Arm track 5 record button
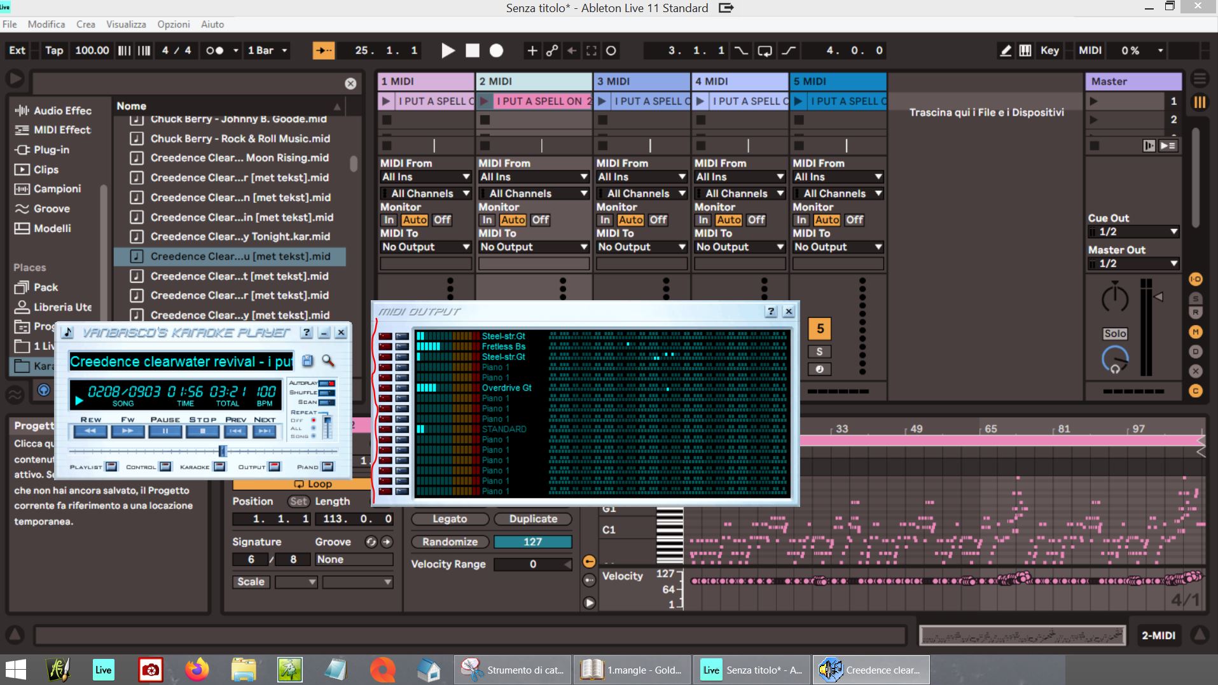The width and height of the screenshot is (1218, 685). (x=820, y=369)
